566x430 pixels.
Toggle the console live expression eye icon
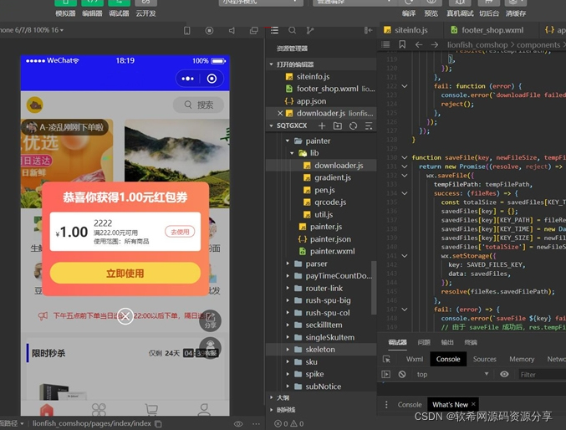(x=504, y=375)
